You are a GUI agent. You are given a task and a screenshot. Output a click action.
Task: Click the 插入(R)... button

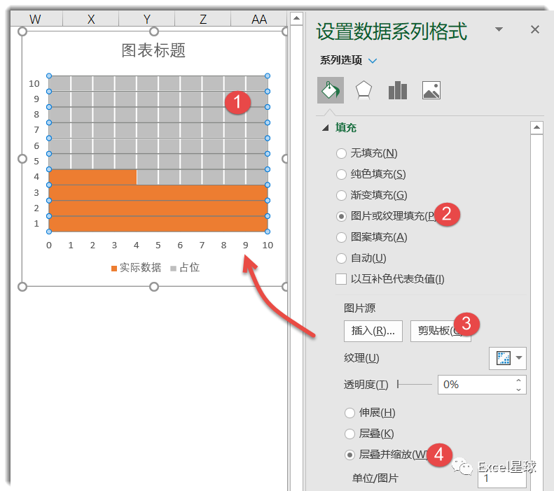tap(373, 331)
